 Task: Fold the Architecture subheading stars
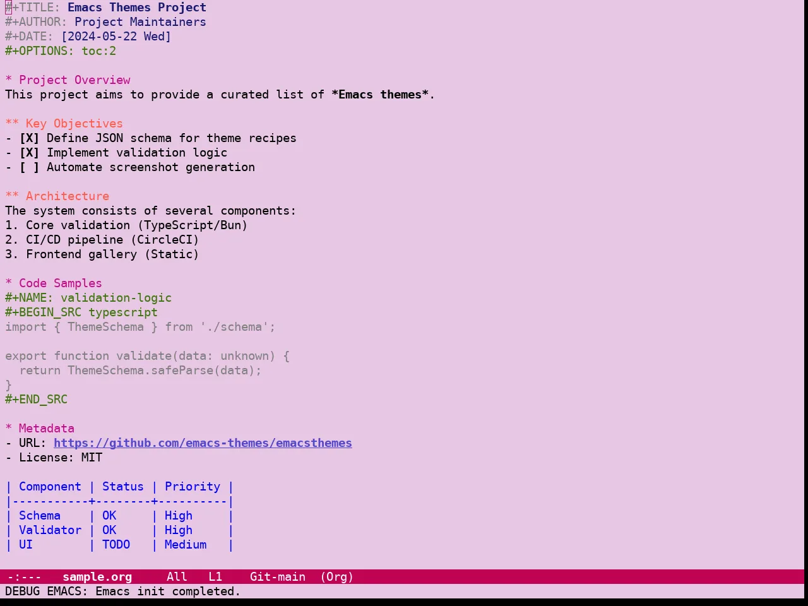12,196
